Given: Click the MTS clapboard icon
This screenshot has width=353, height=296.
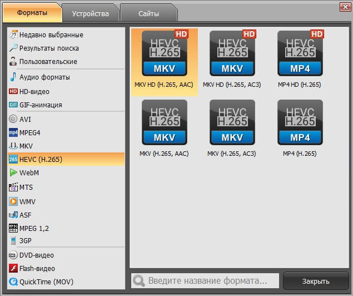Looking at the screenshot, I should (13, 187).
